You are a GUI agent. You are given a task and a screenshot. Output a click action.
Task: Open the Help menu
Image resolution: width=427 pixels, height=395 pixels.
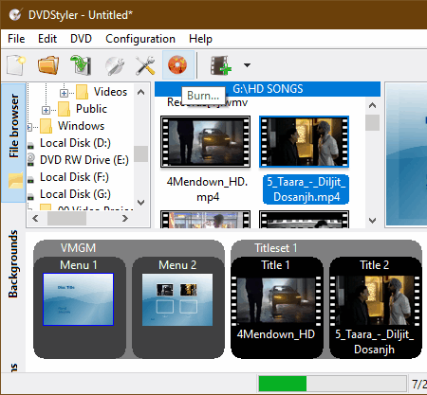tap(200, 39)
